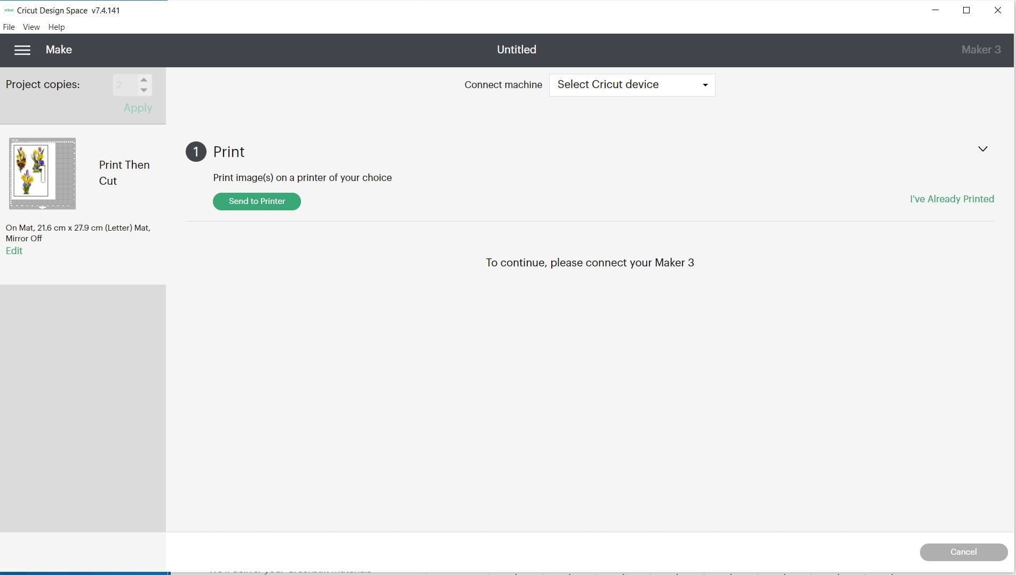
Task: Click the Untitled project title
Action: [517, 50]
